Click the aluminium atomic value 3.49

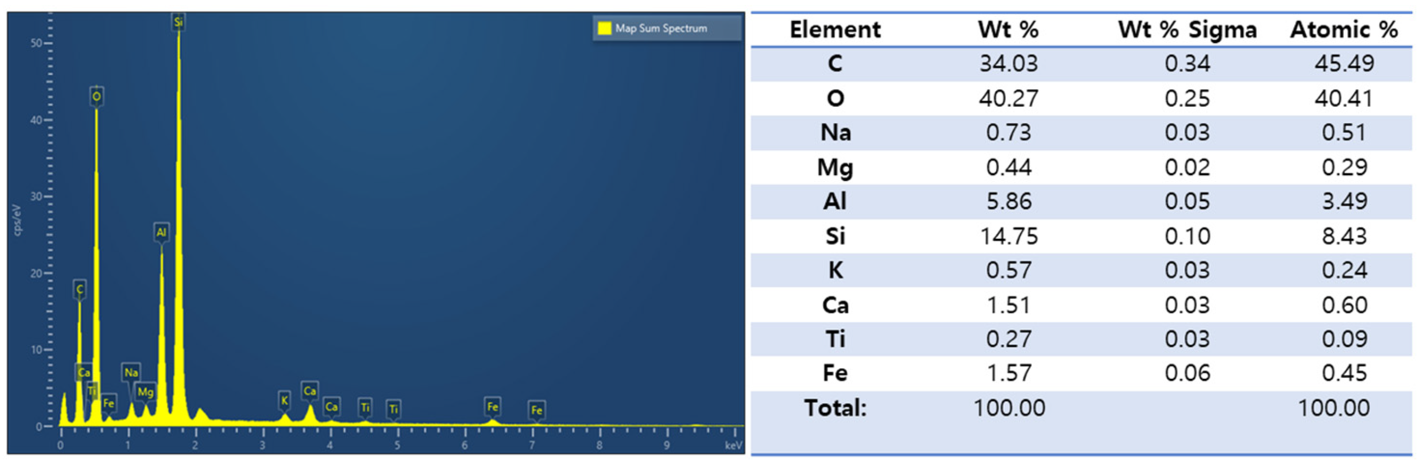[x=1345, y=201]
